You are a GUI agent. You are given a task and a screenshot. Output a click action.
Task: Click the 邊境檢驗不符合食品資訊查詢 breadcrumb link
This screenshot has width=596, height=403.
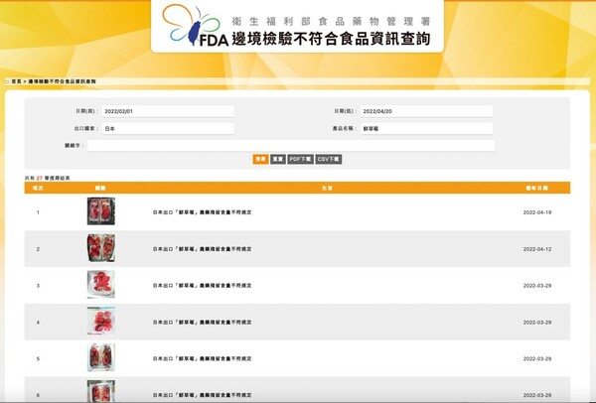pyautogui.click(x=62, y=81)
